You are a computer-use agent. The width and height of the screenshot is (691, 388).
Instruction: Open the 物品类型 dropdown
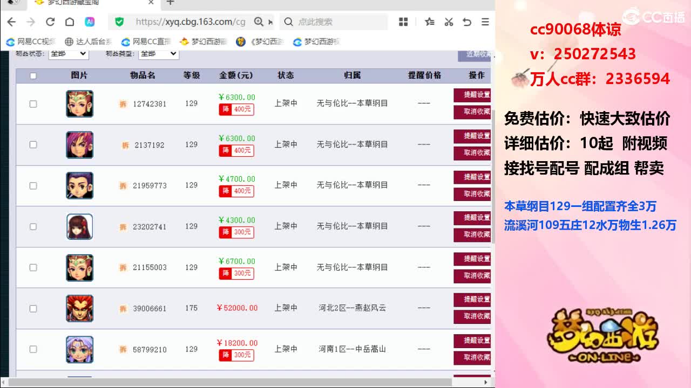pos(159,53)
